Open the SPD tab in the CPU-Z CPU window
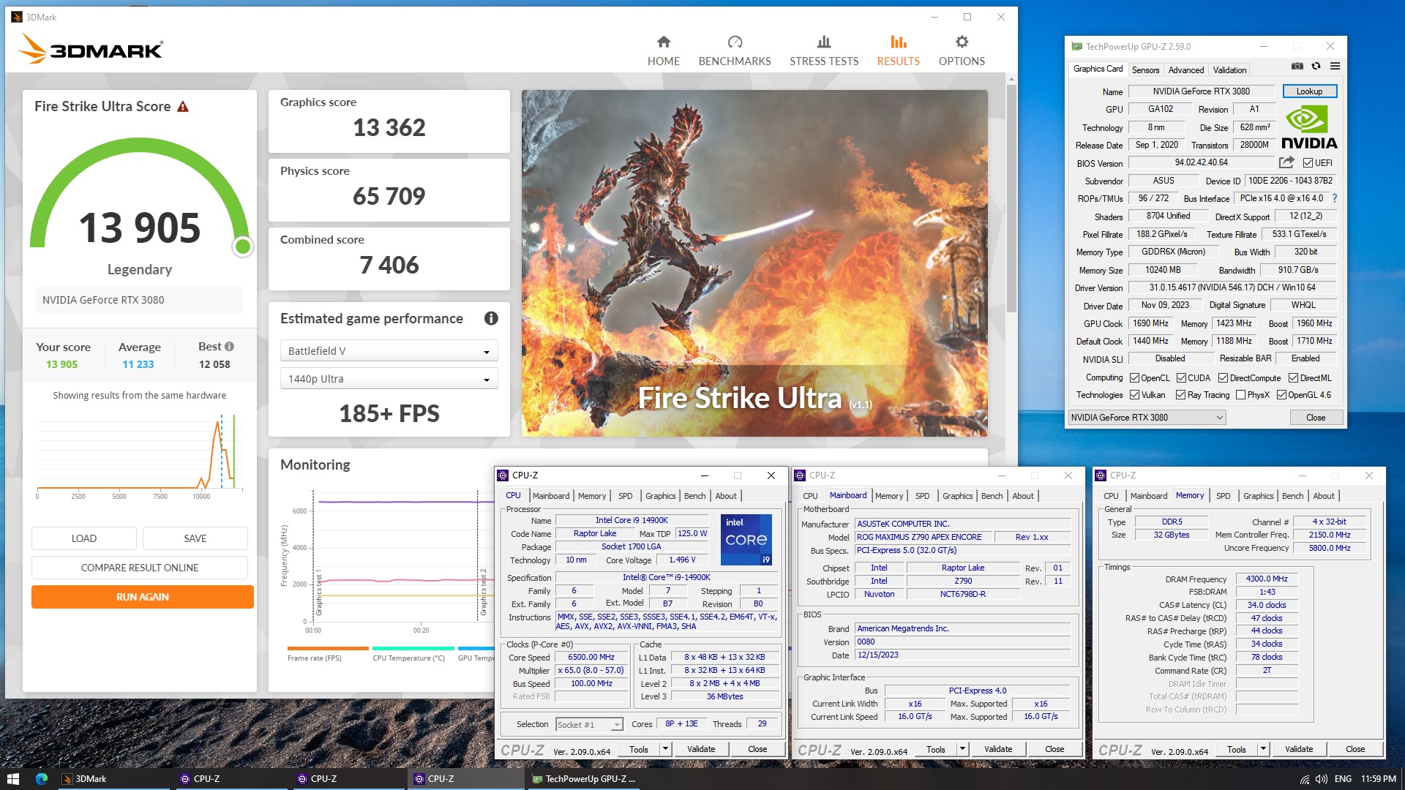This screenshot has width=1405, height=790. point(625,496)
